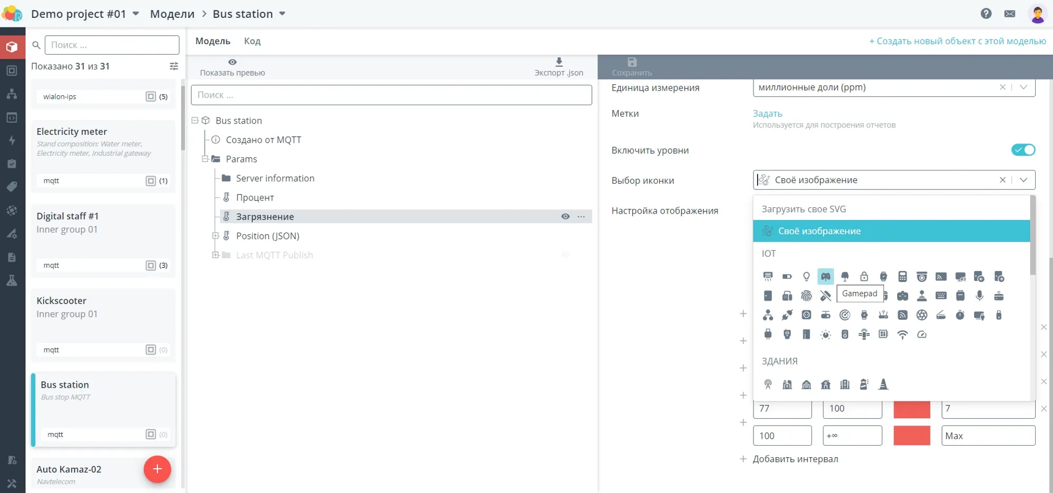The width and height of the screenshot is (1053, 493).
Task: Pick the padlock icon
Action: 864,277
